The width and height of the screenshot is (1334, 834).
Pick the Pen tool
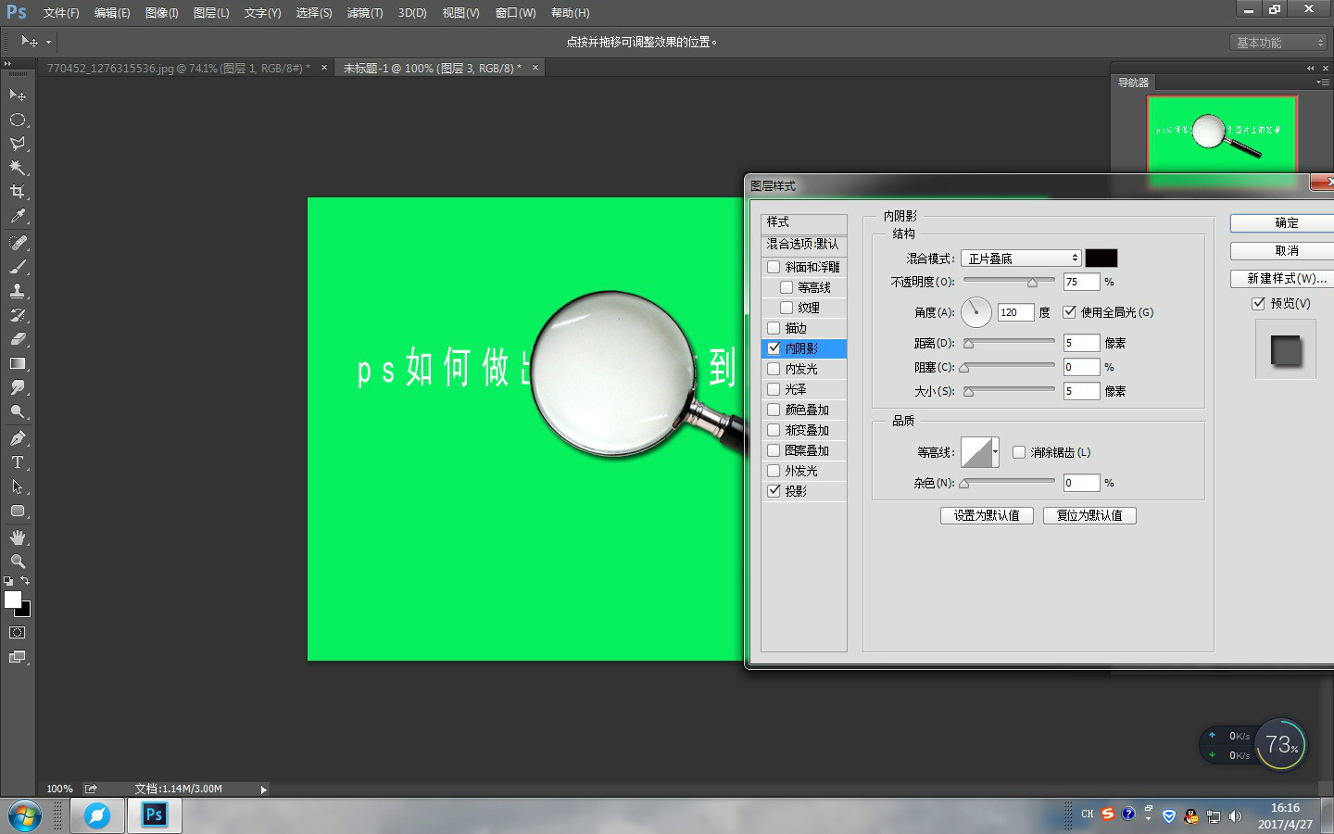point(18,437)
